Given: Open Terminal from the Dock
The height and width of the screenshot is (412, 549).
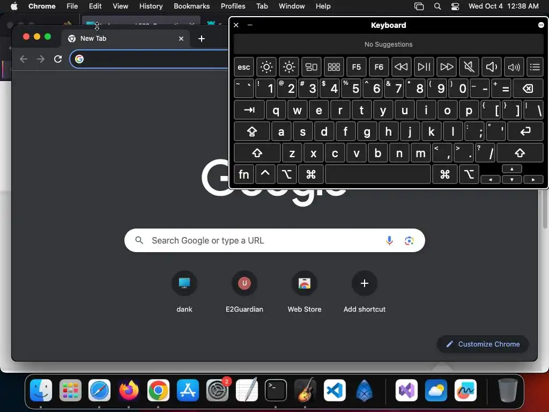Looking at the screenshot, I should pyautogui.click(x=276, y=390).
